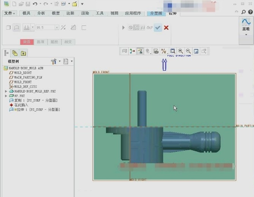Screen dimensions: 254x197
Task: Show the favorites navigator tab
Action: pos(23,53)
